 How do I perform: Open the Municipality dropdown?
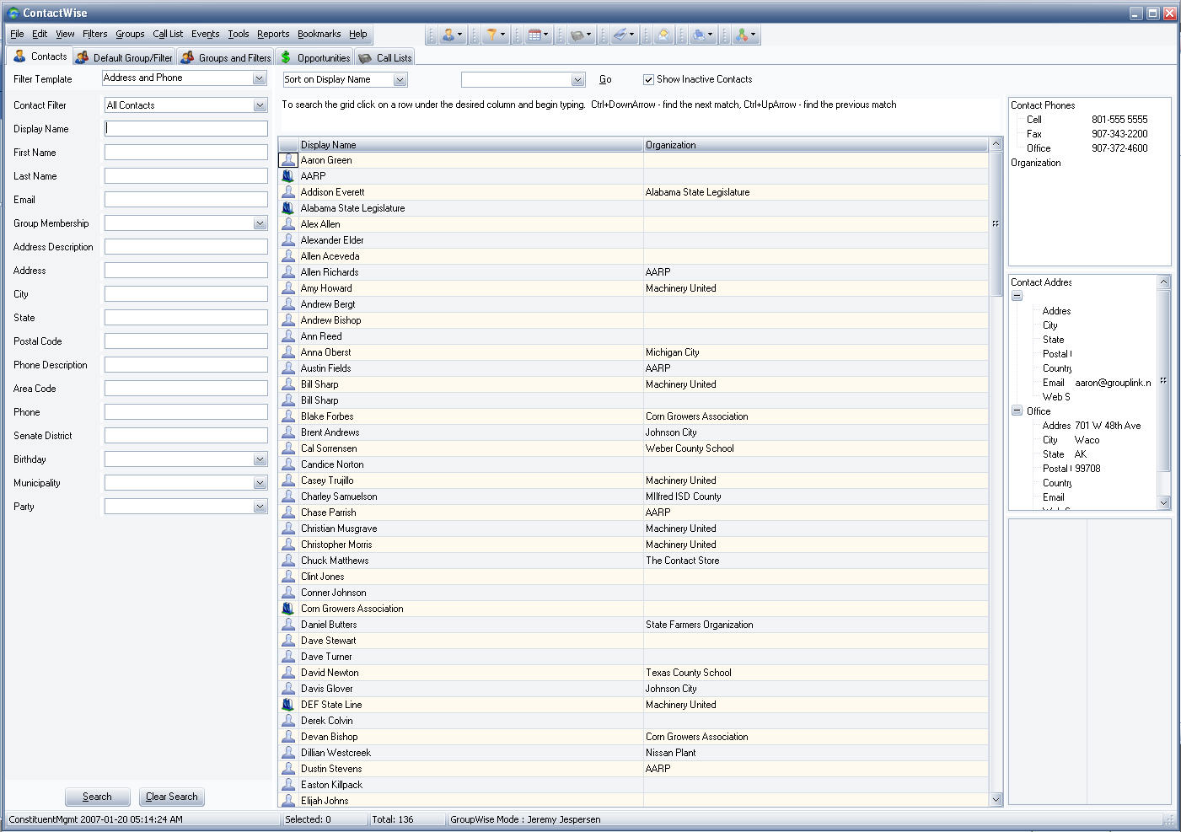(260, 483)
